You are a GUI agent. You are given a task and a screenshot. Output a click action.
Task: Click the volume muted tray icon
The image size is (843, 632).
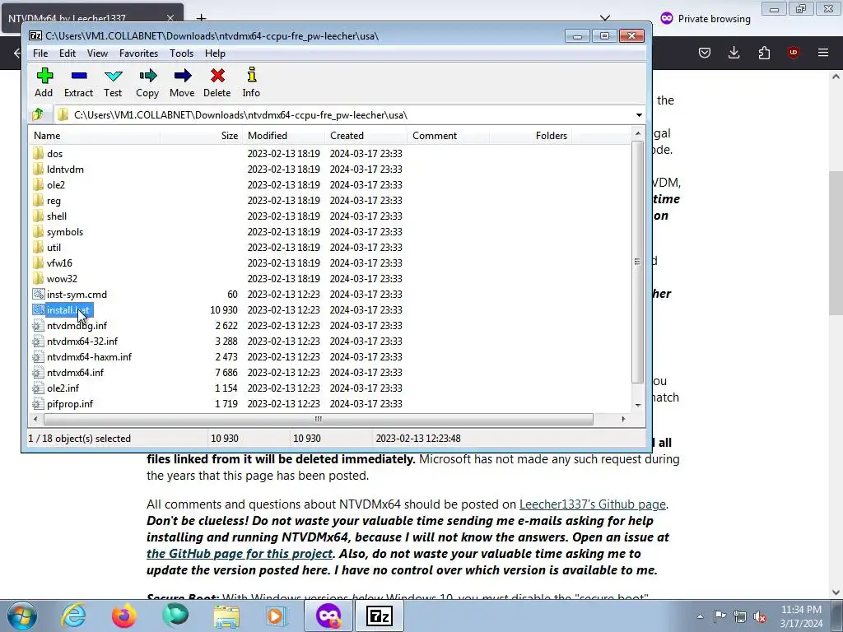coord(760,617)
